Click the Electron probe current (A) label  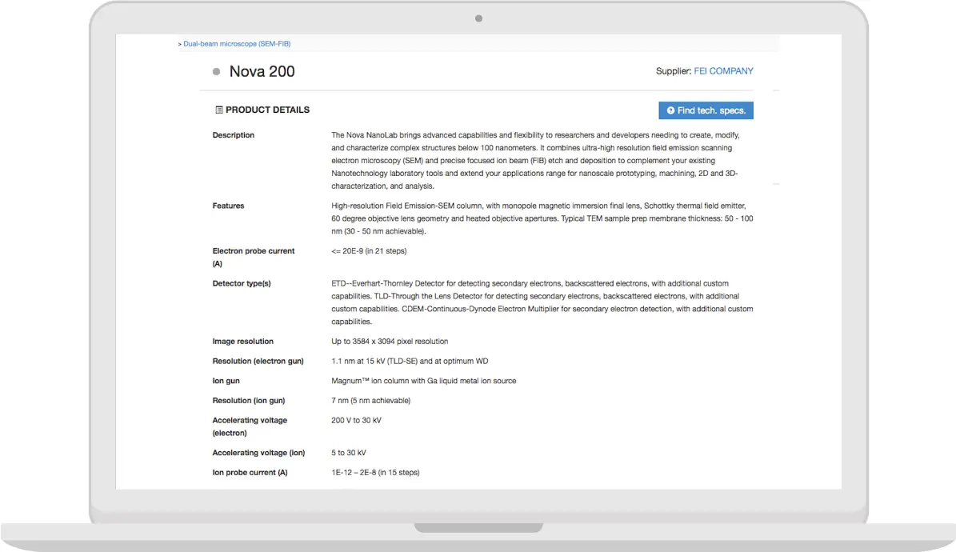click(x=253, y=258)
